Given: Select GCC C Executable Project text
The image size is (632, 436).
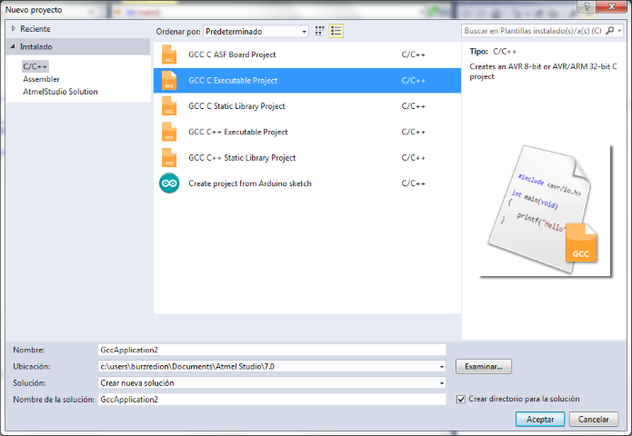Looking at the screenshot, I should point(233,81).
